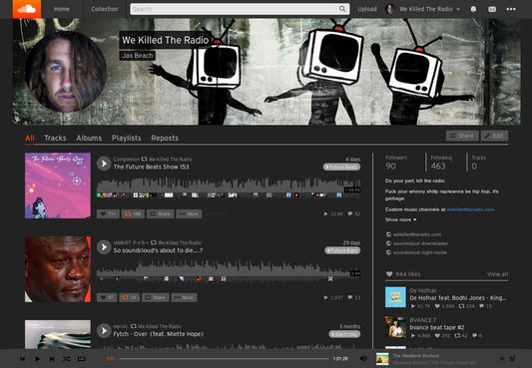The width and height of the screenshot is (532, 368).
Task: Click the profile Edit button
Action: (x=494, y=136)
